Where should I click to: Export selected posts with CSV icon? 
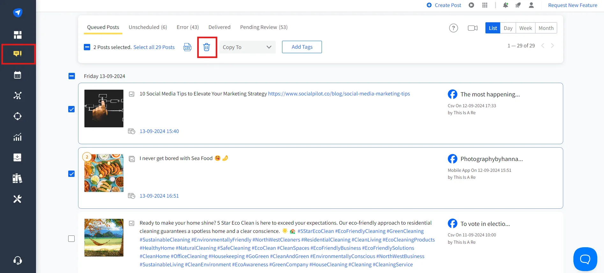point(187,47)
